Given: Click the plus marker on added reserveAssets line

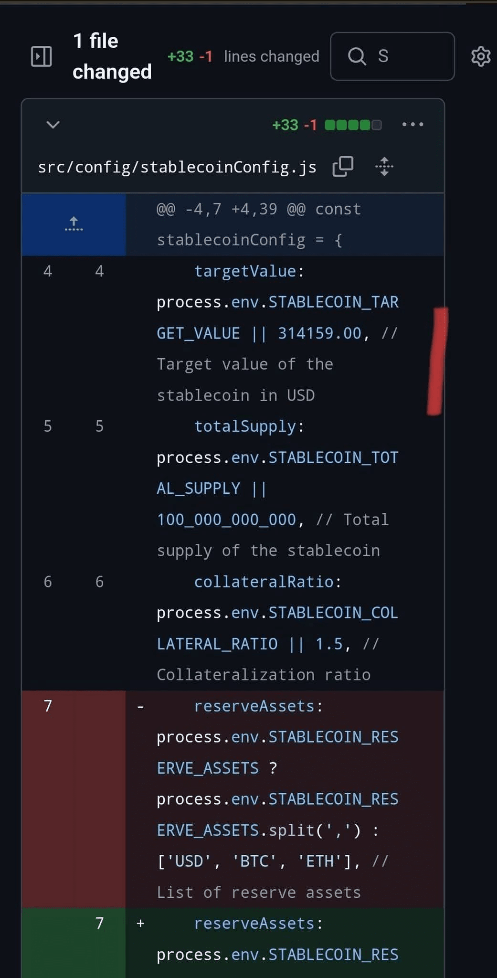Looking at the screenshot, I should (x=140, y=924).
